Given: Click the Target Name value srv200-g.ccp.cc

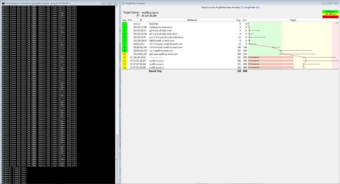Looking at the screenshot, I should pyautogui.click(x=150, y=13).
